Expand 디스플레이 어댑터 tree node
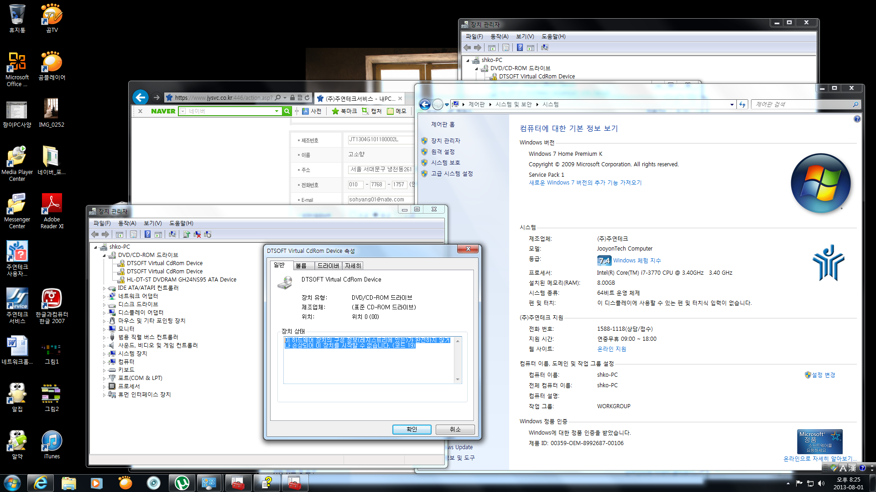The width and height of the screenshot is (876, 492). point(104,313)
